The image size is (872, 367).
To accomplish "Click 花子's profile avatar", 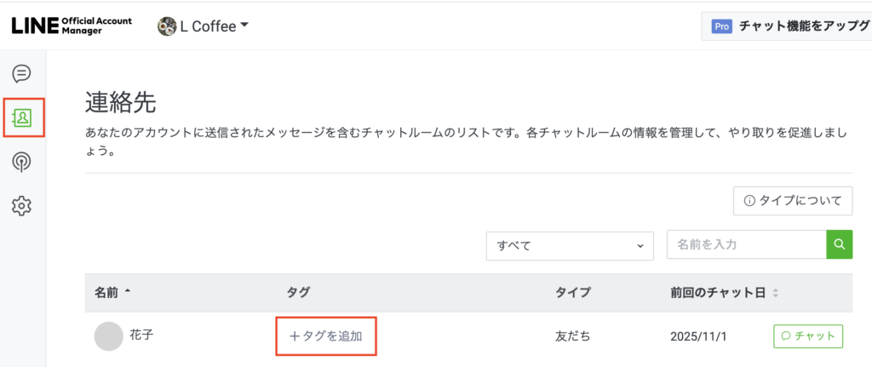I will (108, 336).
